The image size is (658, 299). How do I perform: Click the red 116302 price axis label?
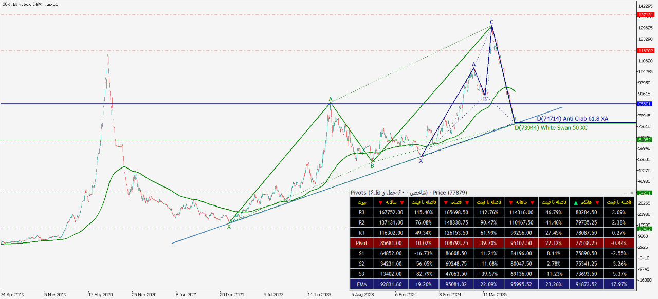[x=645, y=51]
